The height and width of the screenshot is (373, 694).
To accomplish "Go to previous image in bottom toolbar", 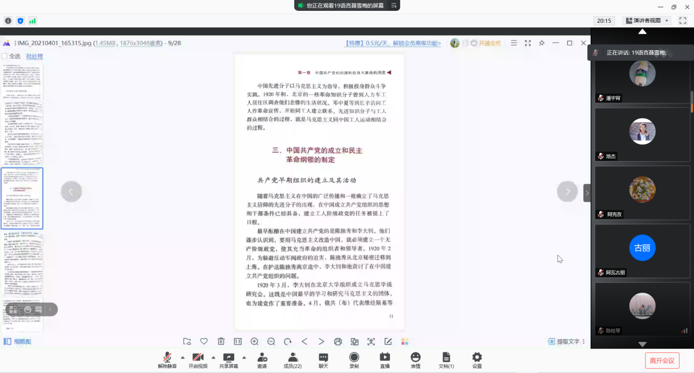I will pyautogui.click(x=305, y=341).
